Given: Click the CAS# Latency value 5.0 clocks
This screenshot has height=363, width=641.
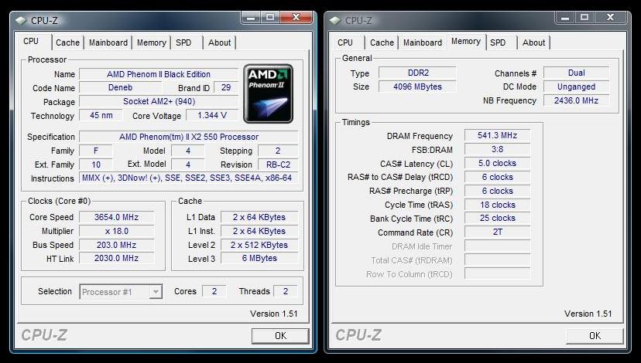Looking at the screenshot, I should (498, 163).
